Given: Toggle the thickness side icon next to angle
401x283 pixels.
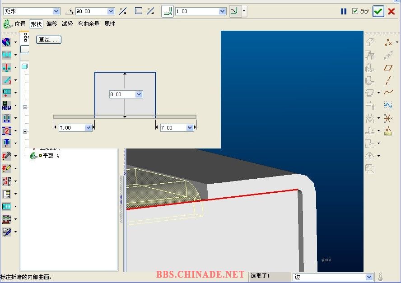Looking at the screenshot, I should click(x=139, y=11).
